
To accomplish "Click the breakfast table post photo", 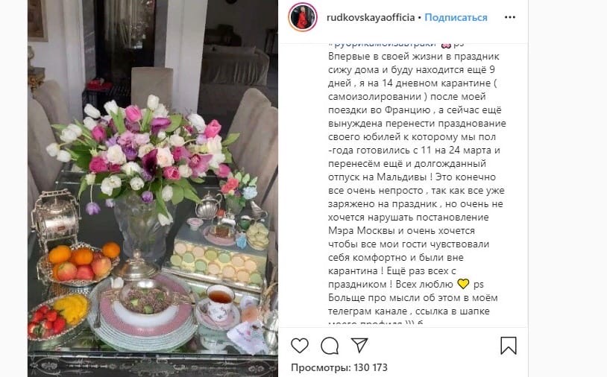I will (x=153, y=188).
